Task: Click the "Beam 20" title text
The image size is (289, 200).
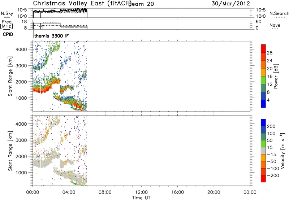Action: 142,4
